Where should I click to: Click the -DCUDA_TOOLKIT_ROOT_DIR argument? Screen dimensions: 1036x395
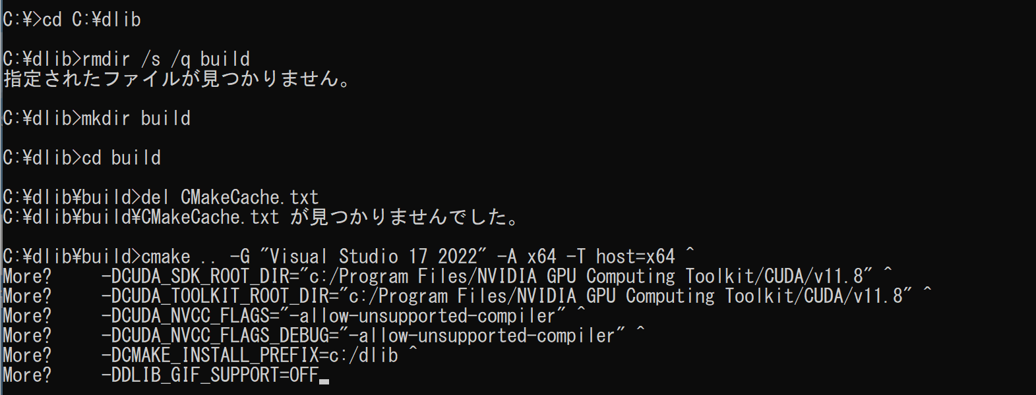tap(507, 296)
